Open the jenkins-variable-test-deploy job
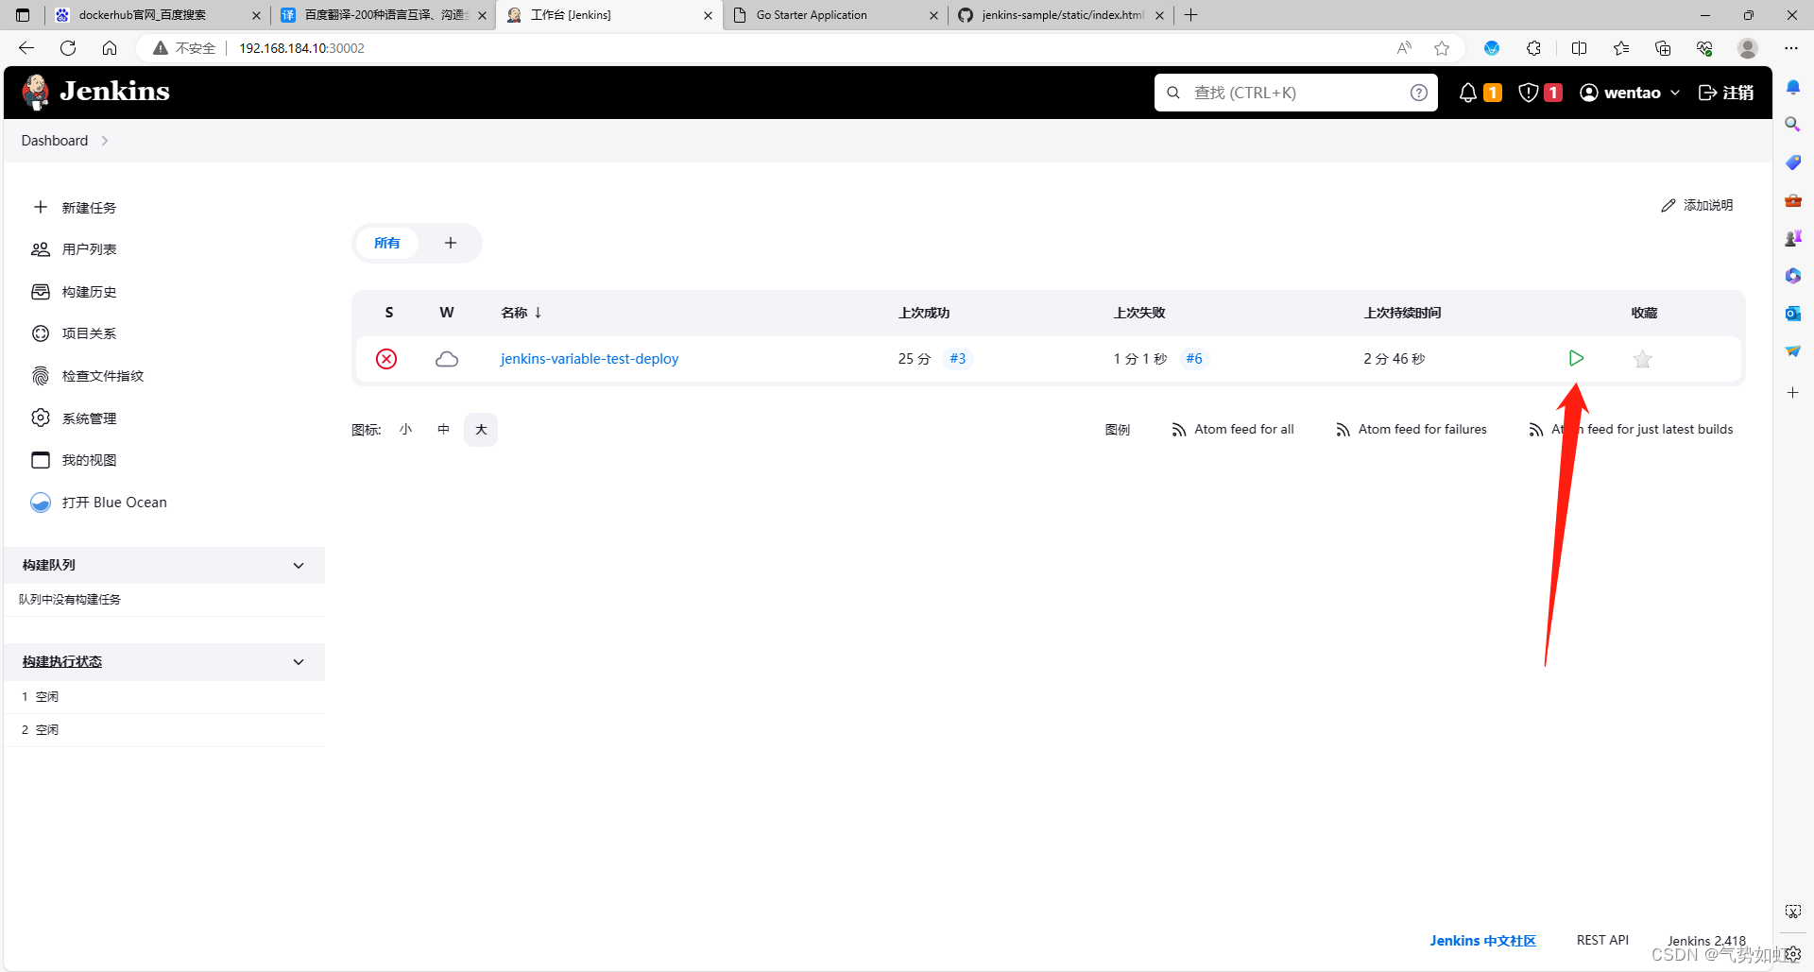1814x972 pixels. tap(590, 359)
